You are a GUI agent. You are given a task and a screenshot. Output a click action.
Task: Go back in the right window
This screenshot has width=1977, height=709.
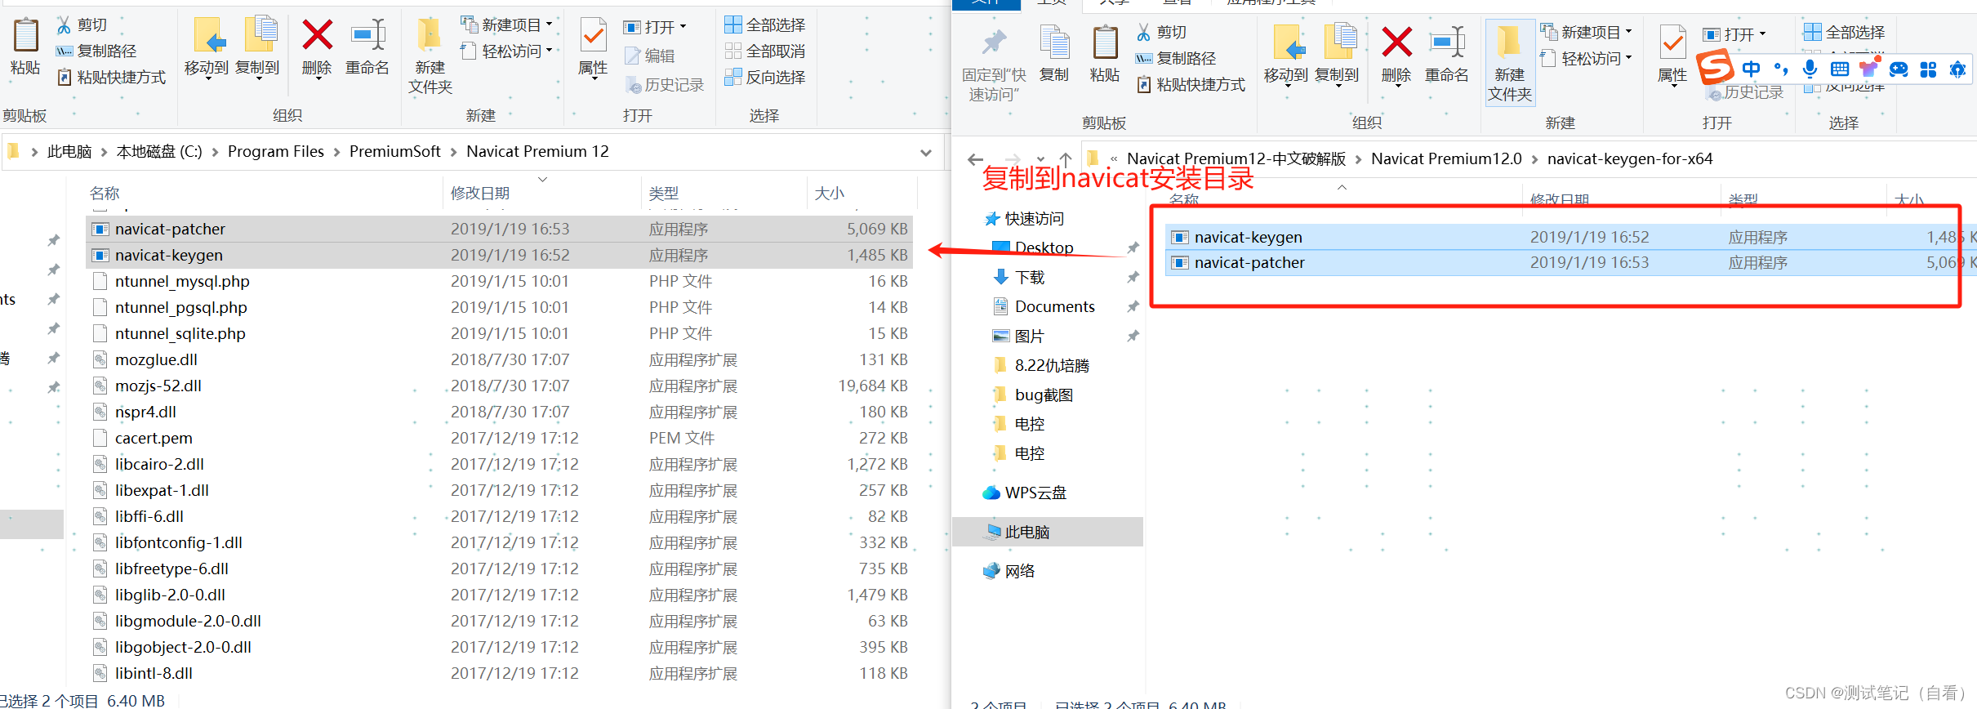click(975, 159)
